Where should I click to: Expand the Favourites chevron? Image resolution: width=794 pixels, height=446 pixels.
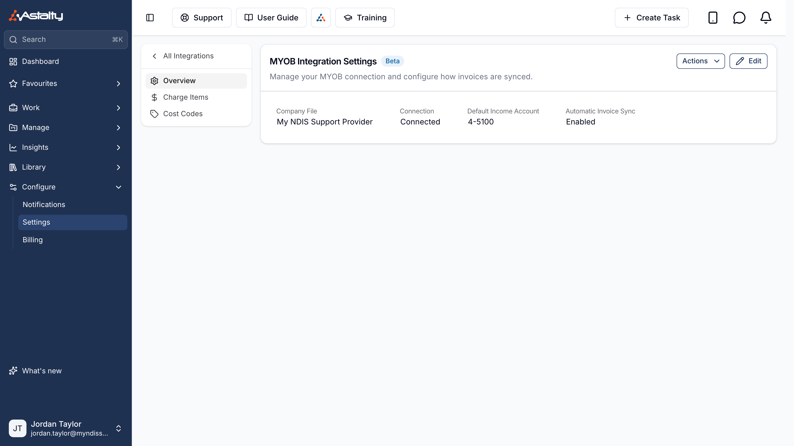118,83
